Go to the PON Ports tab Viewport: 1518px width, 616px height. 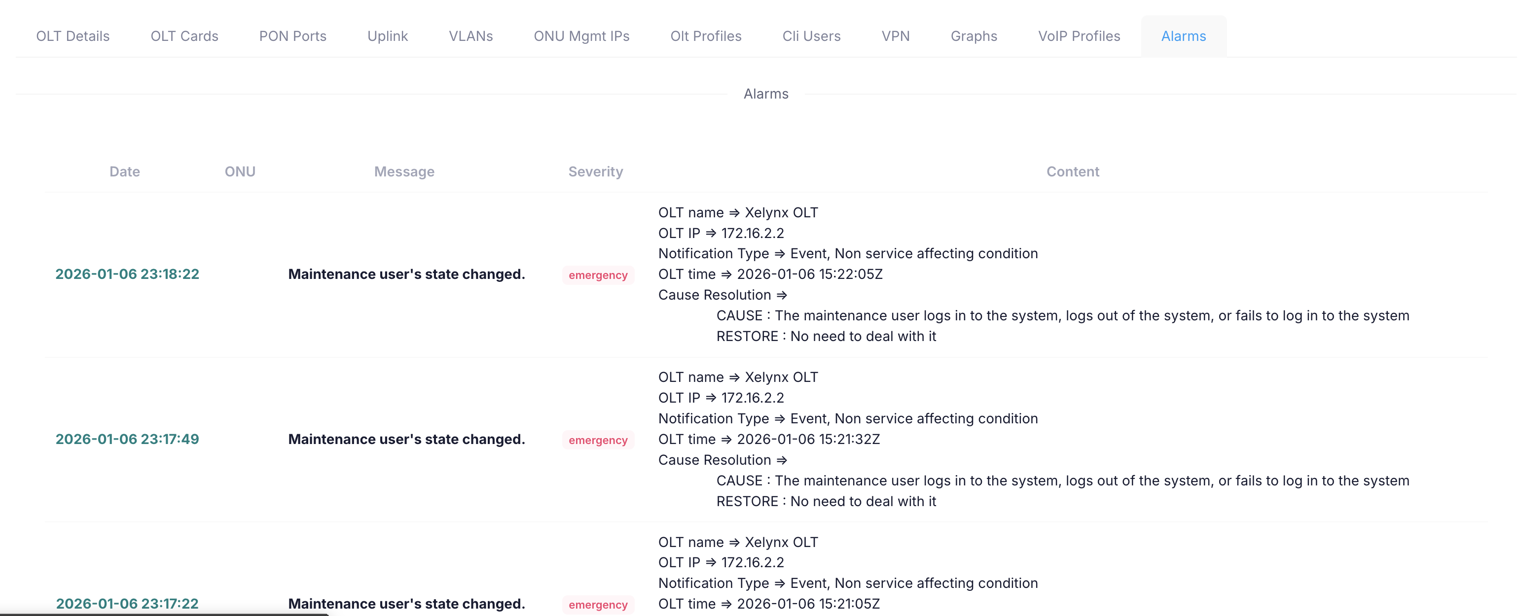(x=292, y=36)
